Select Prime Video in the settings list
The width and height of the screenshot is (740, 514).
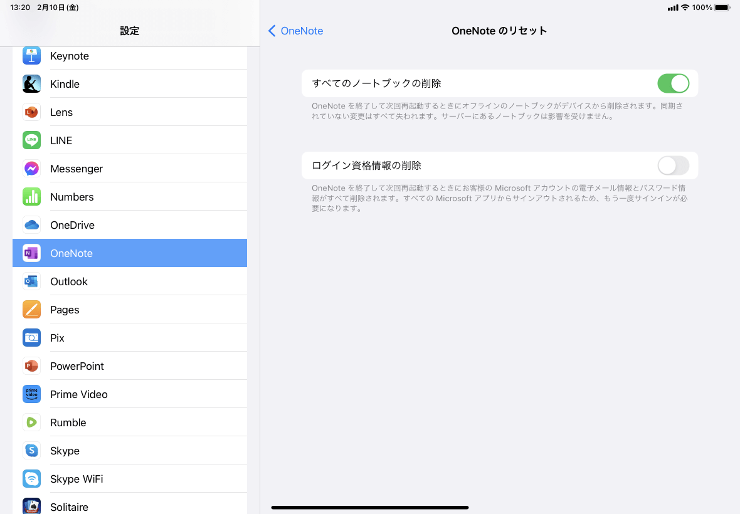(x=130, y=394)
